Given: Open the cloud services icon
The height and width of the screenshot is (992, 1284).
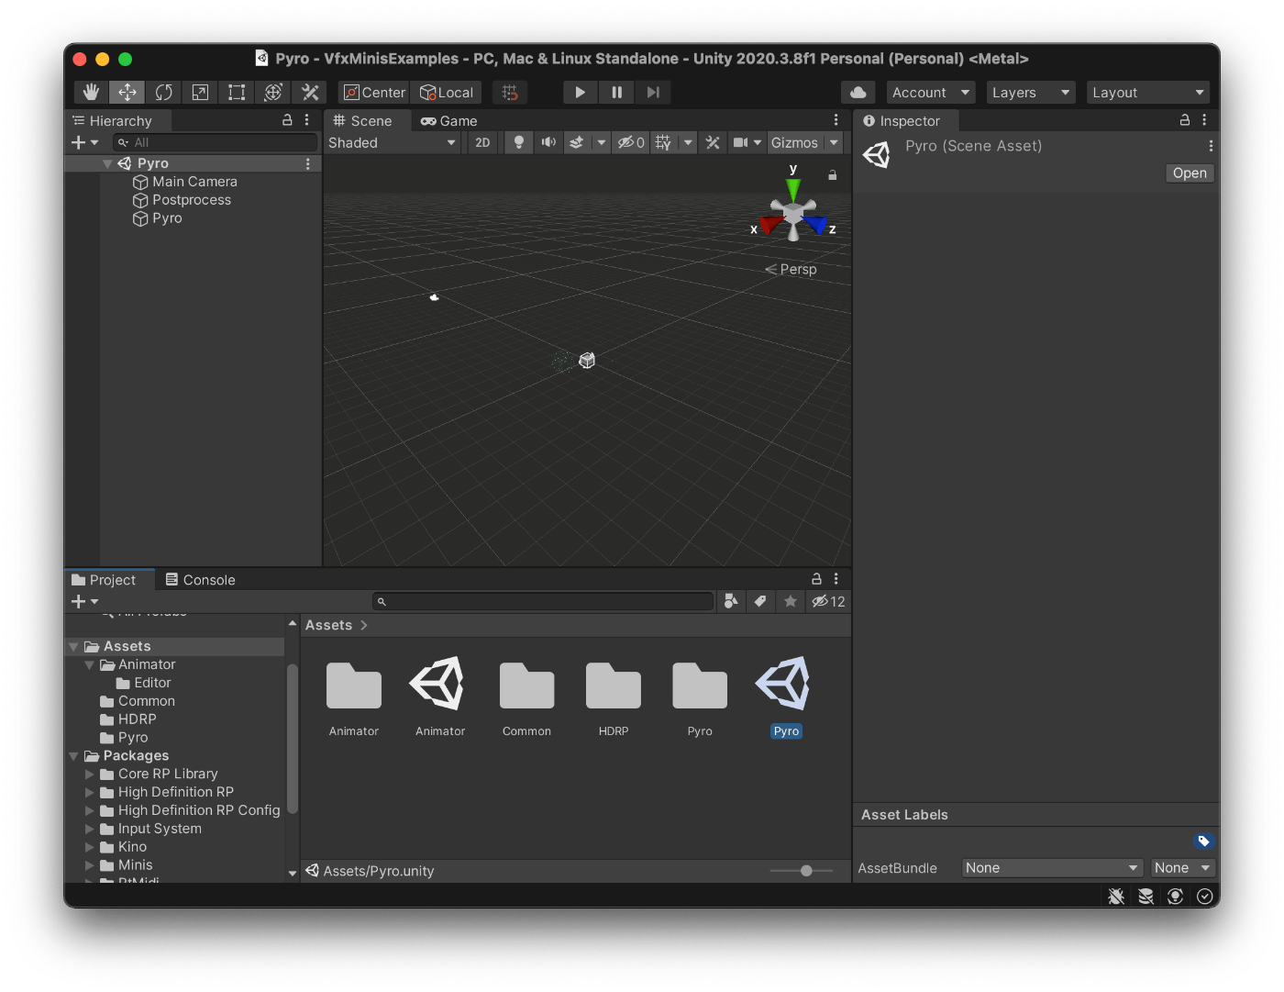Looking at the screenshot, I should [x=858, y=92].
